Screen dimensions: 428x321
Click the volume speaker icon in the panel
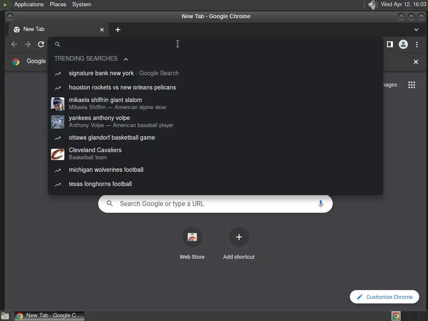point(372,5)
